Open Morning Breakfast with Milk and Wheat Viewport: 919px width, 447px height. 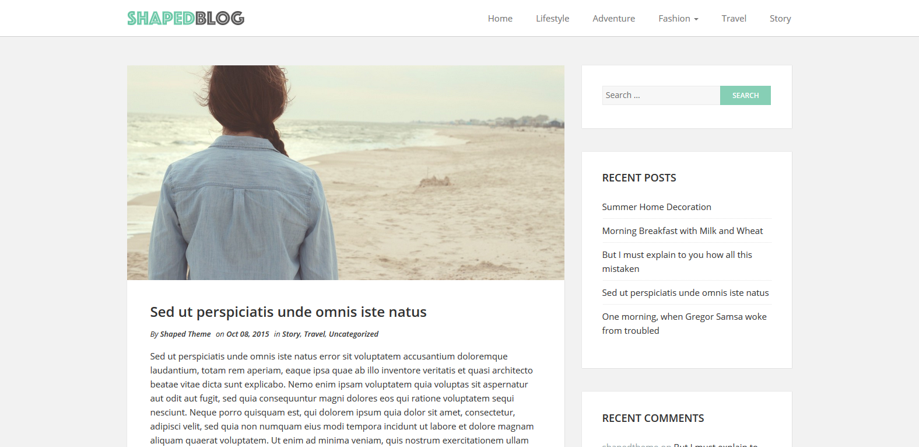pyautogui.click(x=682, y=231)
